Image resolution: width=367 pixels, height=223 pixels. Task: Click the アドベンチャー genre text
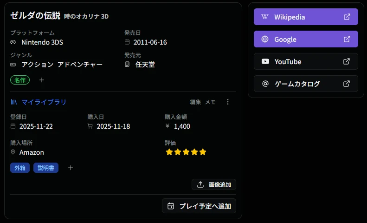[x=80, y=65]
